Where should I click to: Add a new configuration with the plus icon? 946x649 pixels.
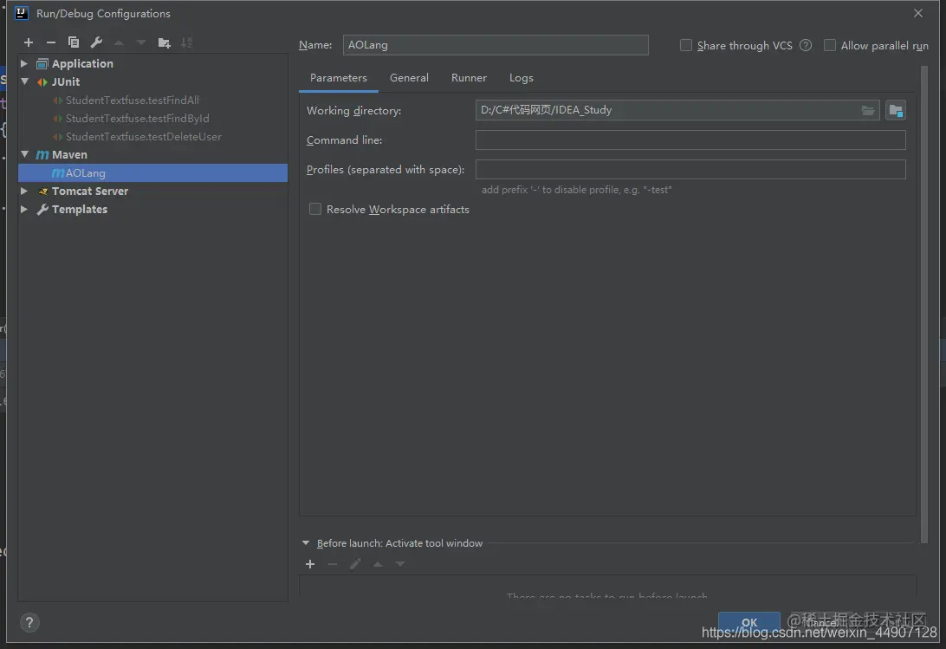point(29,42)
